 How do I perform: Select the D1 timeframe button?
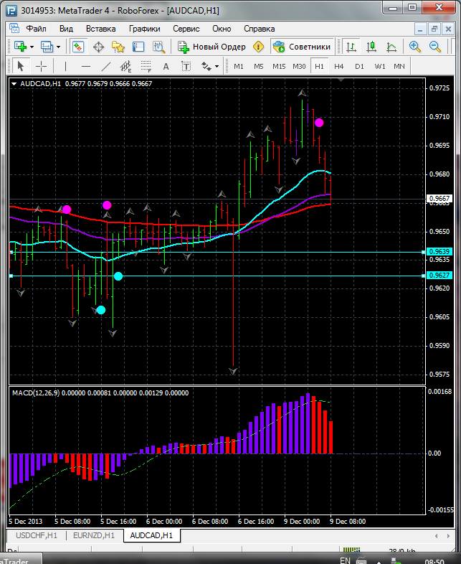point(359,66)
